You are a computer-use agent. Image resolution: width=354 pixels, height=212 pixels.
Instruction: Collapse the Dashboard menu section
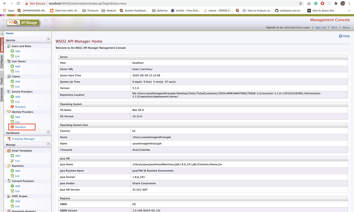point(48,132)
